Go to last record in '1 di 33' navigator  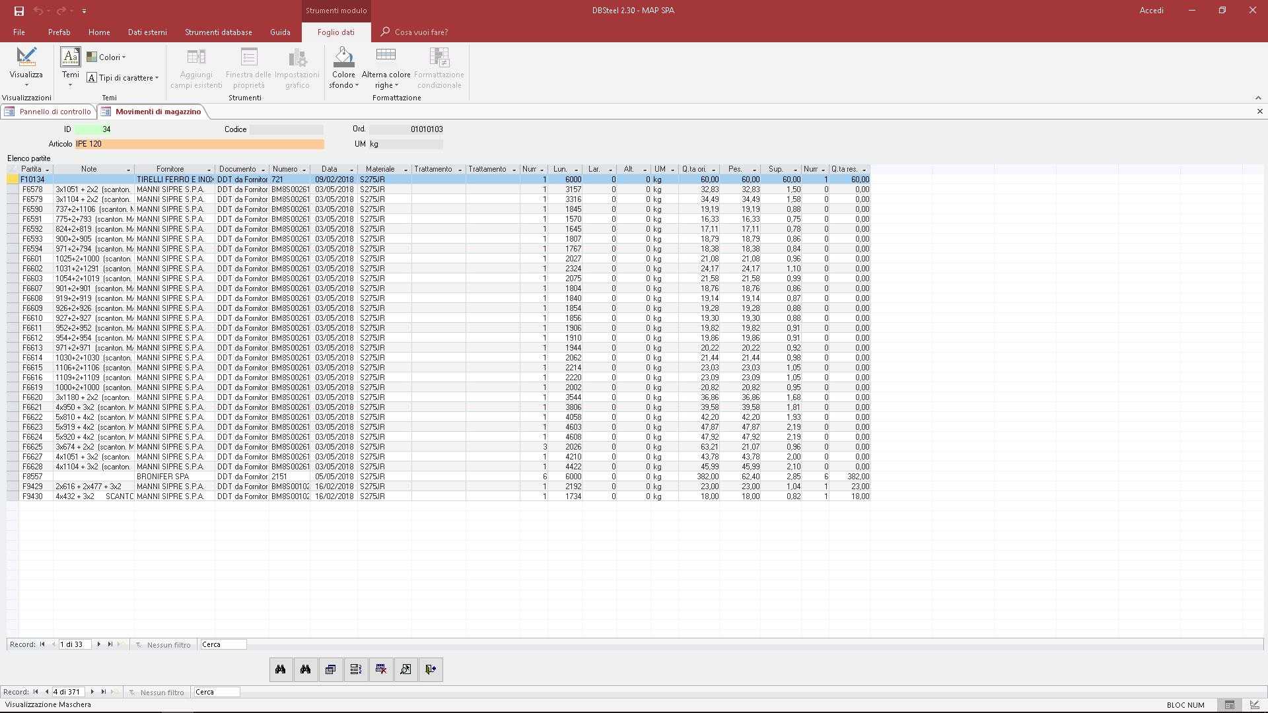110,644
